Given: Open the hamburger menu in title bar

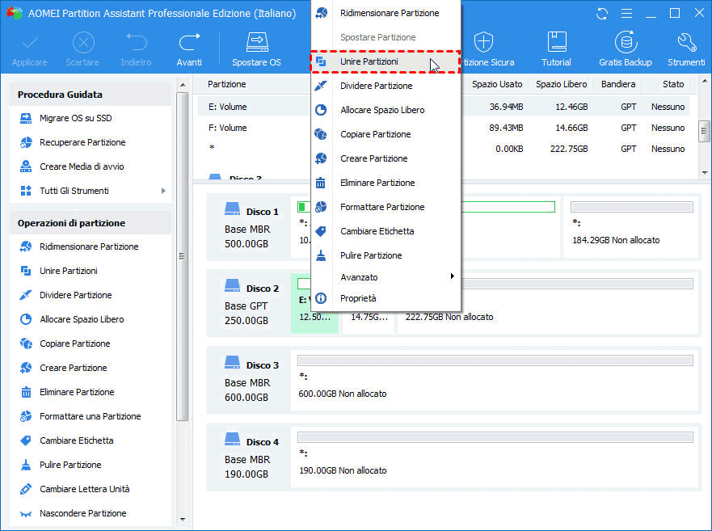Looking at the screenshot, I should (626, 14).
